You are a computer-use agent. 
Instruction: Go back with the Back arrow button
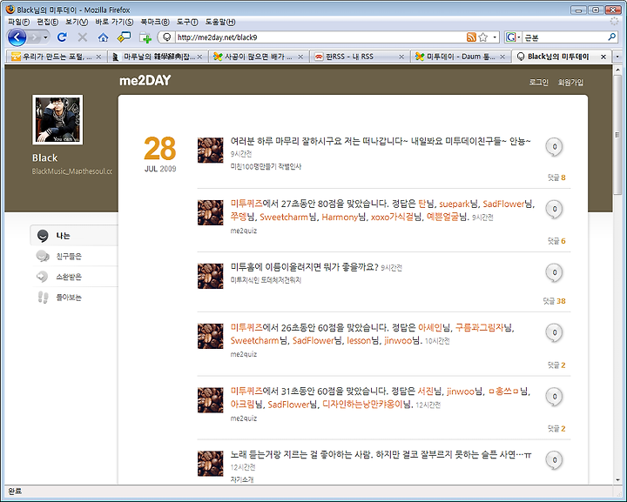coord(17,37)
